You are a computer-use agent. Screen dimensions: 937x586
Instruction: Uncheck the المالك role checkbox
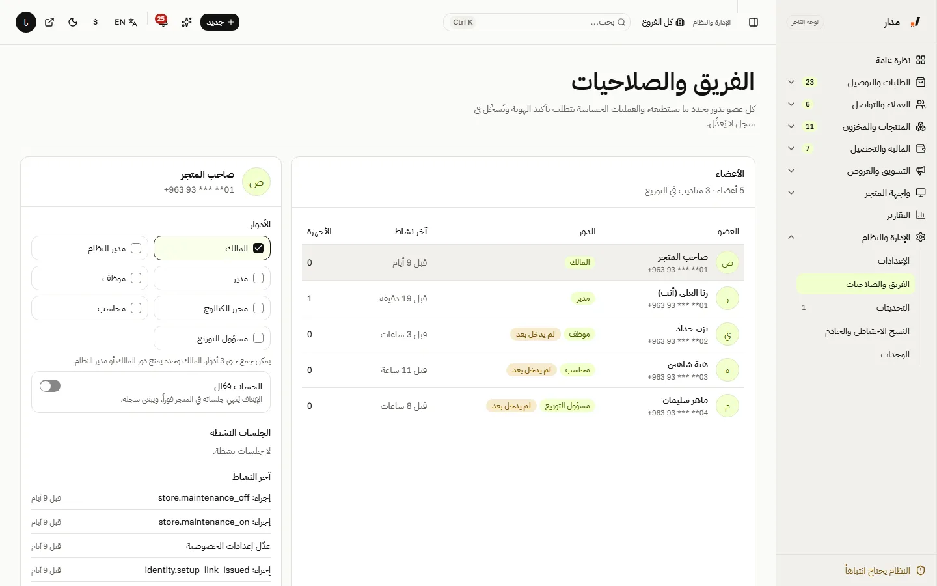[258, 248]
